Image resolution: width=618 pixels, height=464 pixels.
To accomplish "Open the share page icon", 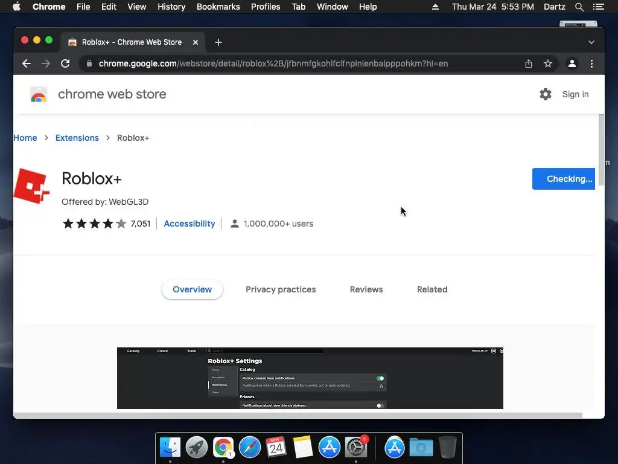I will 529,63.
